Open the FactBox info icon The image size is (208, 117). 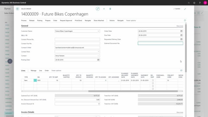click(x=185, y=20)
